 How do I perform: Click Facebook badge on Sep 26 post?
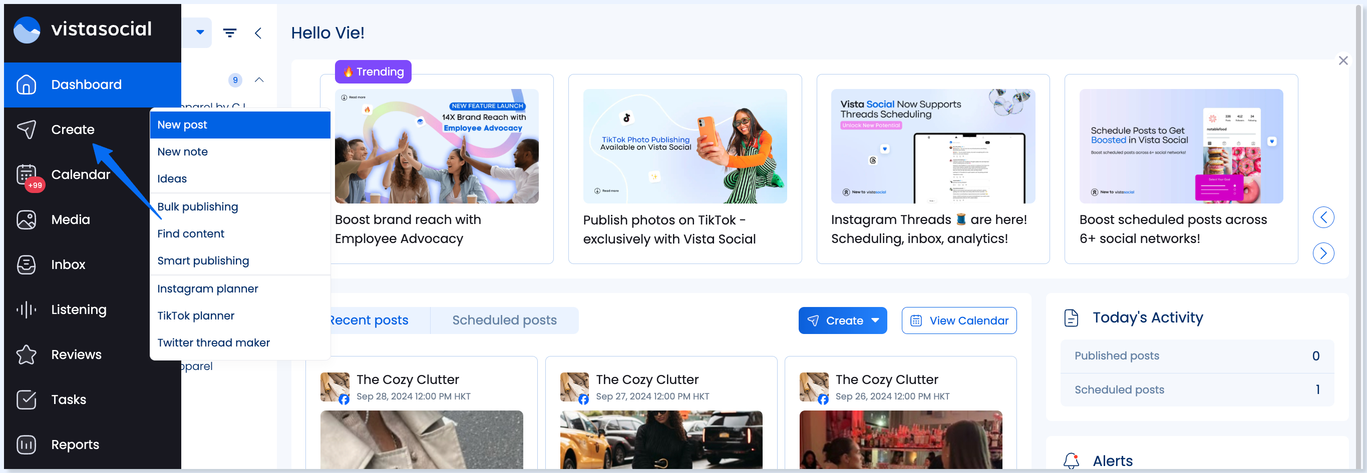coord(823,400)
